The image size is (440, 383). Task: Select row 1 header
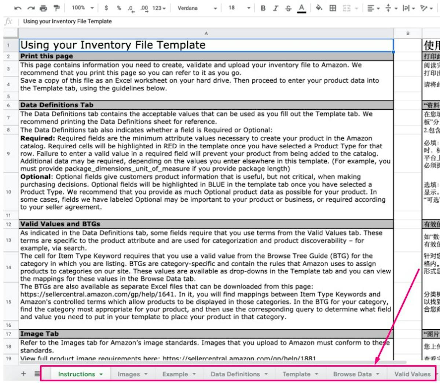[x=9, y=45]
